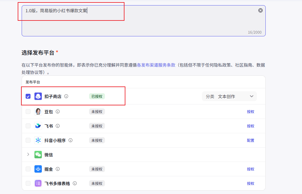The width and height of the screenshot is (302, 194).
Task: Click 授权 for the 飞书 platform
Action: (x=250, y=126)
